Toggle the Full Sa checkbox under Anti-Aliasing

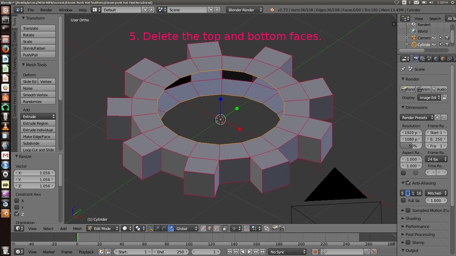point(403,200)
